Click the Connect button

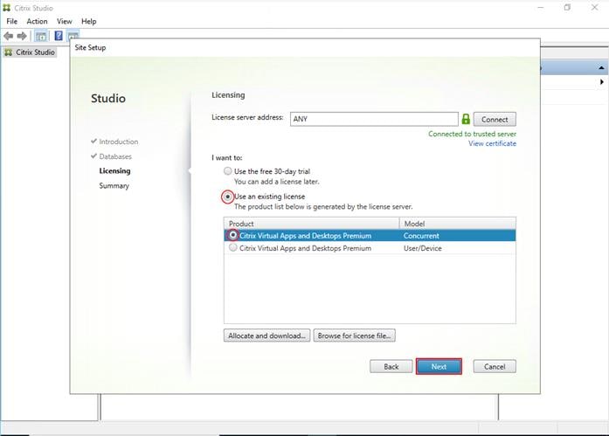(495, 119)
